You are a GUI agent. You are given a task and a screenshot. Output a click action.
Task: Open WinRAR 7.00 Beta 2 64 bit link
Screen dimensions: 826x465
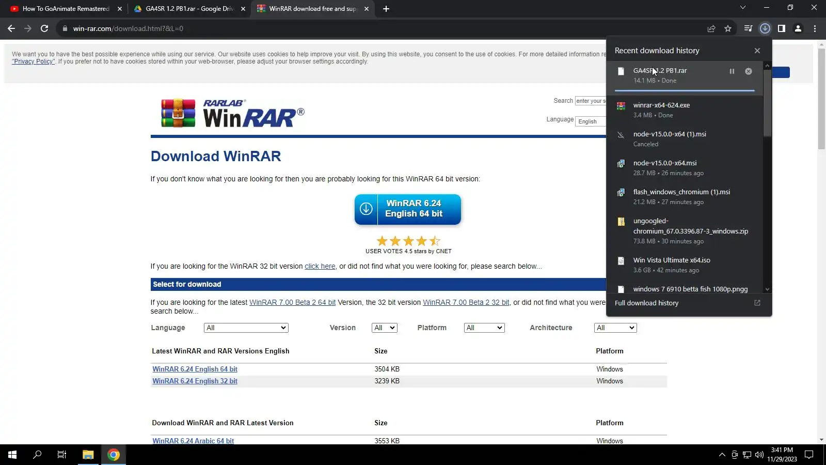[x=293, y=302]
